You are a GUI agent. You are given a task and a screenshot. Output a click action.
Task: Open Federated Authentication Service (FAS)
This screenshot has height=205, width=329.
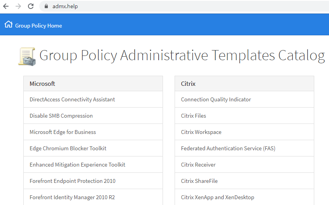pos(245,148)
